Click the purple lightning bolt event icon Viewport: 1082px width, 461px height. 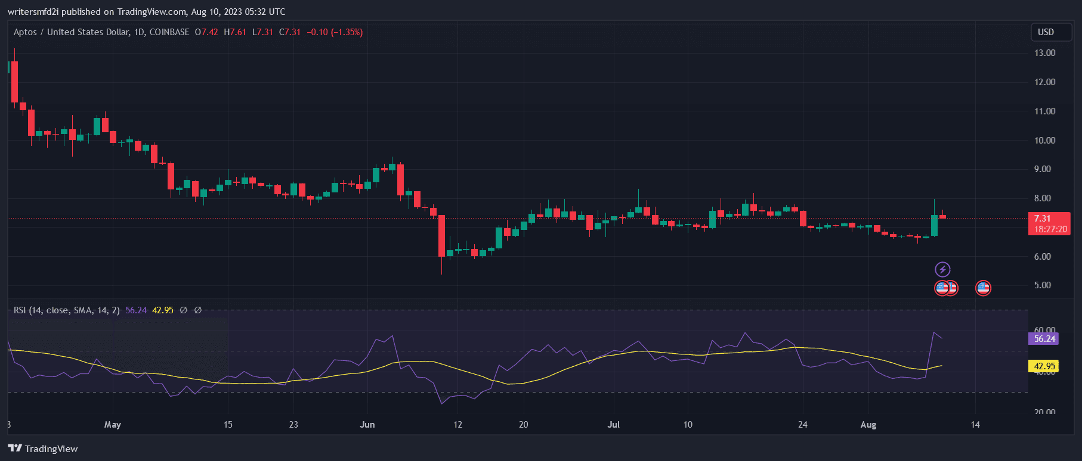(942, 270)
